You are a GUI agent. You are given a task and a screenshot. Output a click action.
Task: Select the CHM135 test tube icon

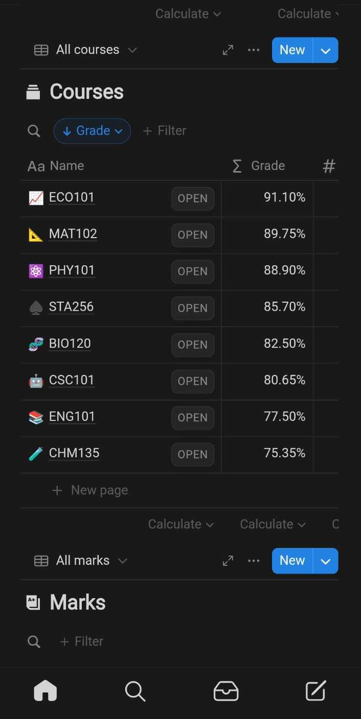pos(35,454)
